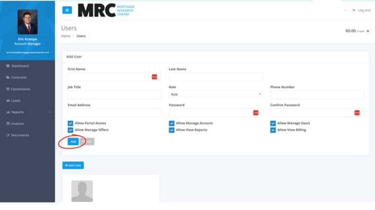Click the Phone Number input field
The width and height of the screenshot is (375, 210).
[x=317, y=95]
